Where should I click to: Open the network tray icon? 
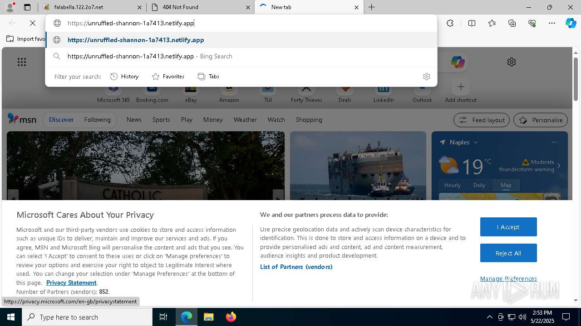[x=512, y=317]
